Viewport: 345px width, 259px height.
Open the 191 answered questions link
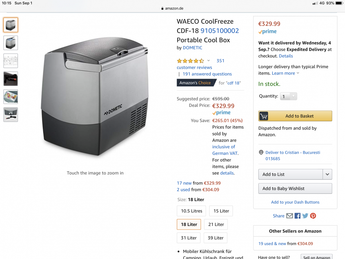207,74
